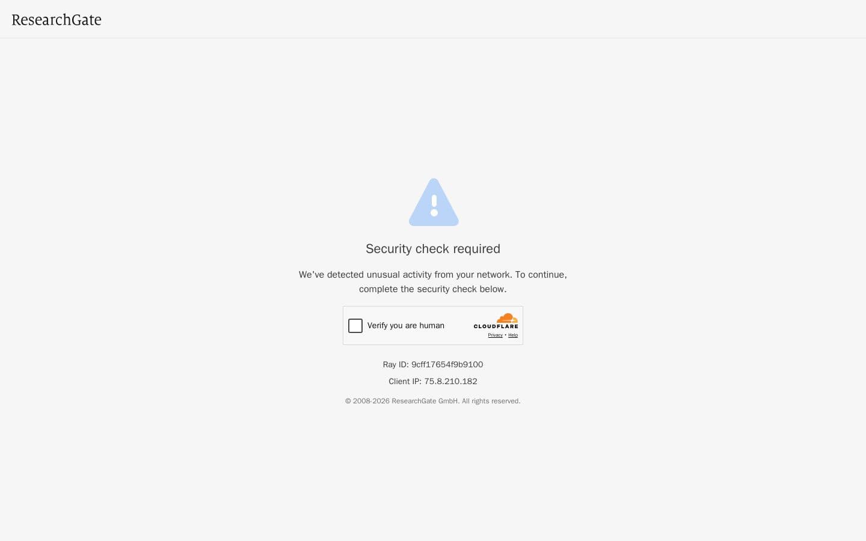Click the 'Ray ID:' label
Image resolution: width=866 pixels, height=541 pixels.
click(396, 365)
